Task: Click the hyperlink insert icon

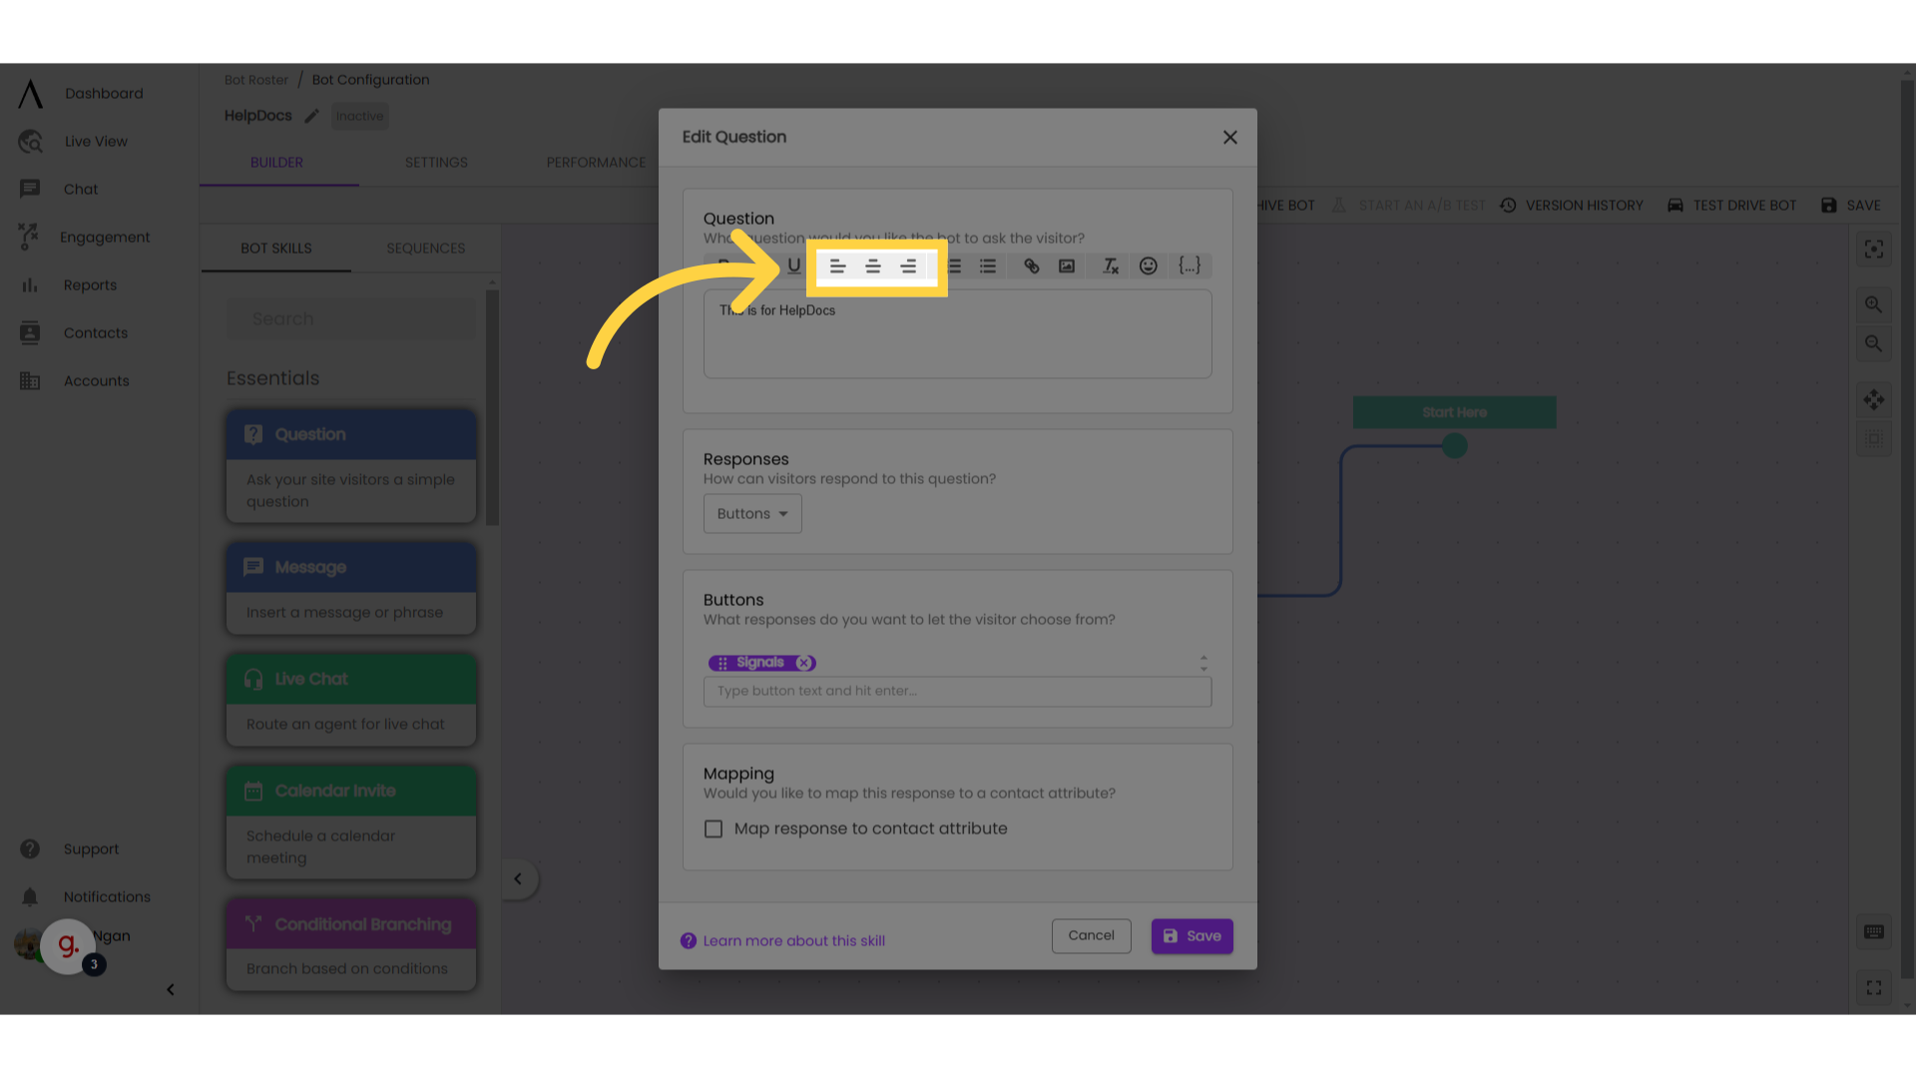Action: [x=1032, y=266]
